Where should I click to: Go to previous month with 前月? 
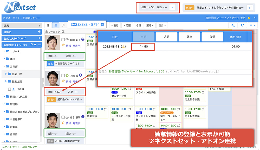pos(115,25)
